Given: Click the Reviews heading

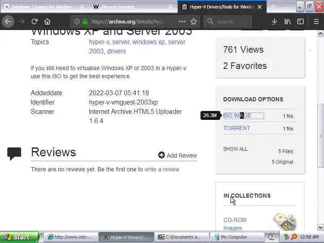Looking at the screenshot, I should [x=53, y=152].
